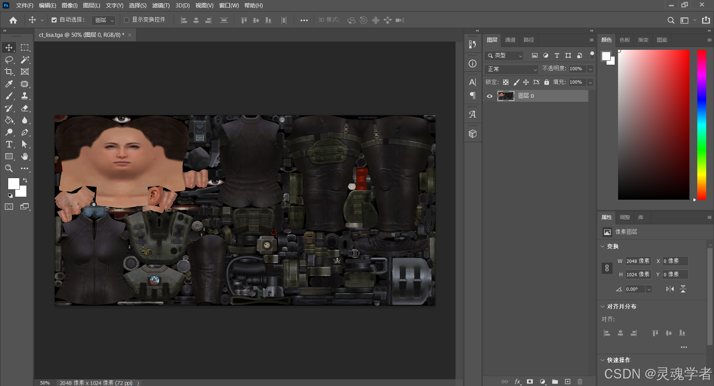The width and height of the screenshot is (714, 386).
Task: Select the Magic Wand tool
Action: pyautogui.click(x=25, y=60)
